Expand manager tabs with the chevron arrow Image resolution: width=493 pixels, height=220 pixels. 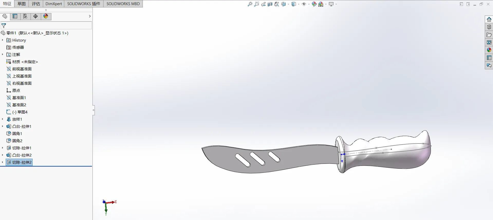(90, 16)
